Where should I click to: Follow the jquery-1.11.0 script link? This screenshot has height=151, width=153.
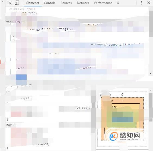[x=115, y=45]
